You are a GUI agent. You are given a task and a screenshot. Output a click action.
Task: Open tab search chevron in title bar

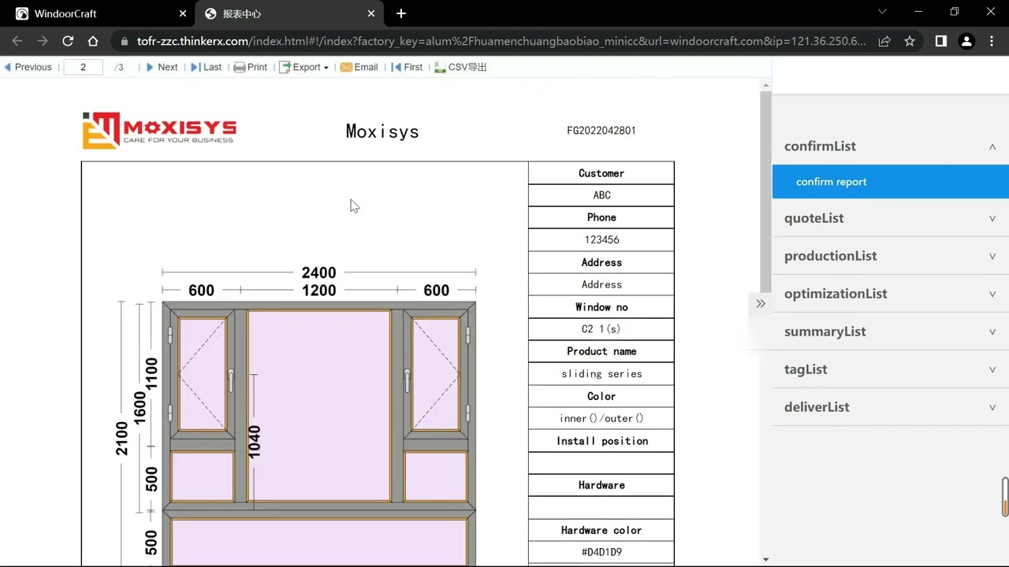882,12
